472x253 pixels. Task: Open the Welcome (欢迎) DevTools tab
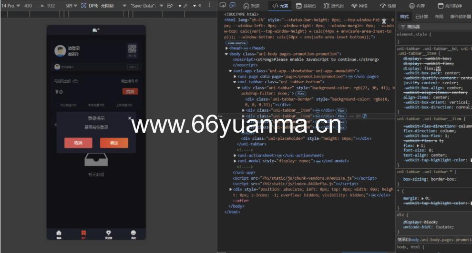(x=251, y=6)
